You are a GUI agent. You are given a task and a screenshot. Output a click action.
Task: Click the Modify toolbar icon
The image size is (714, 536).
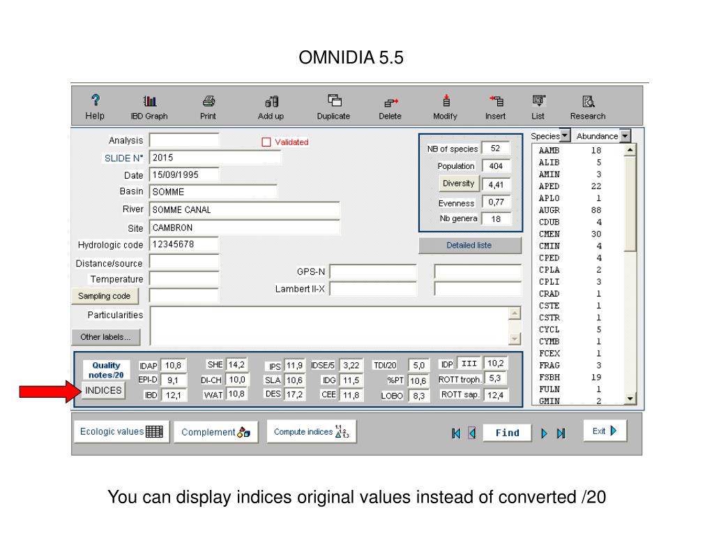pos(446,107)
